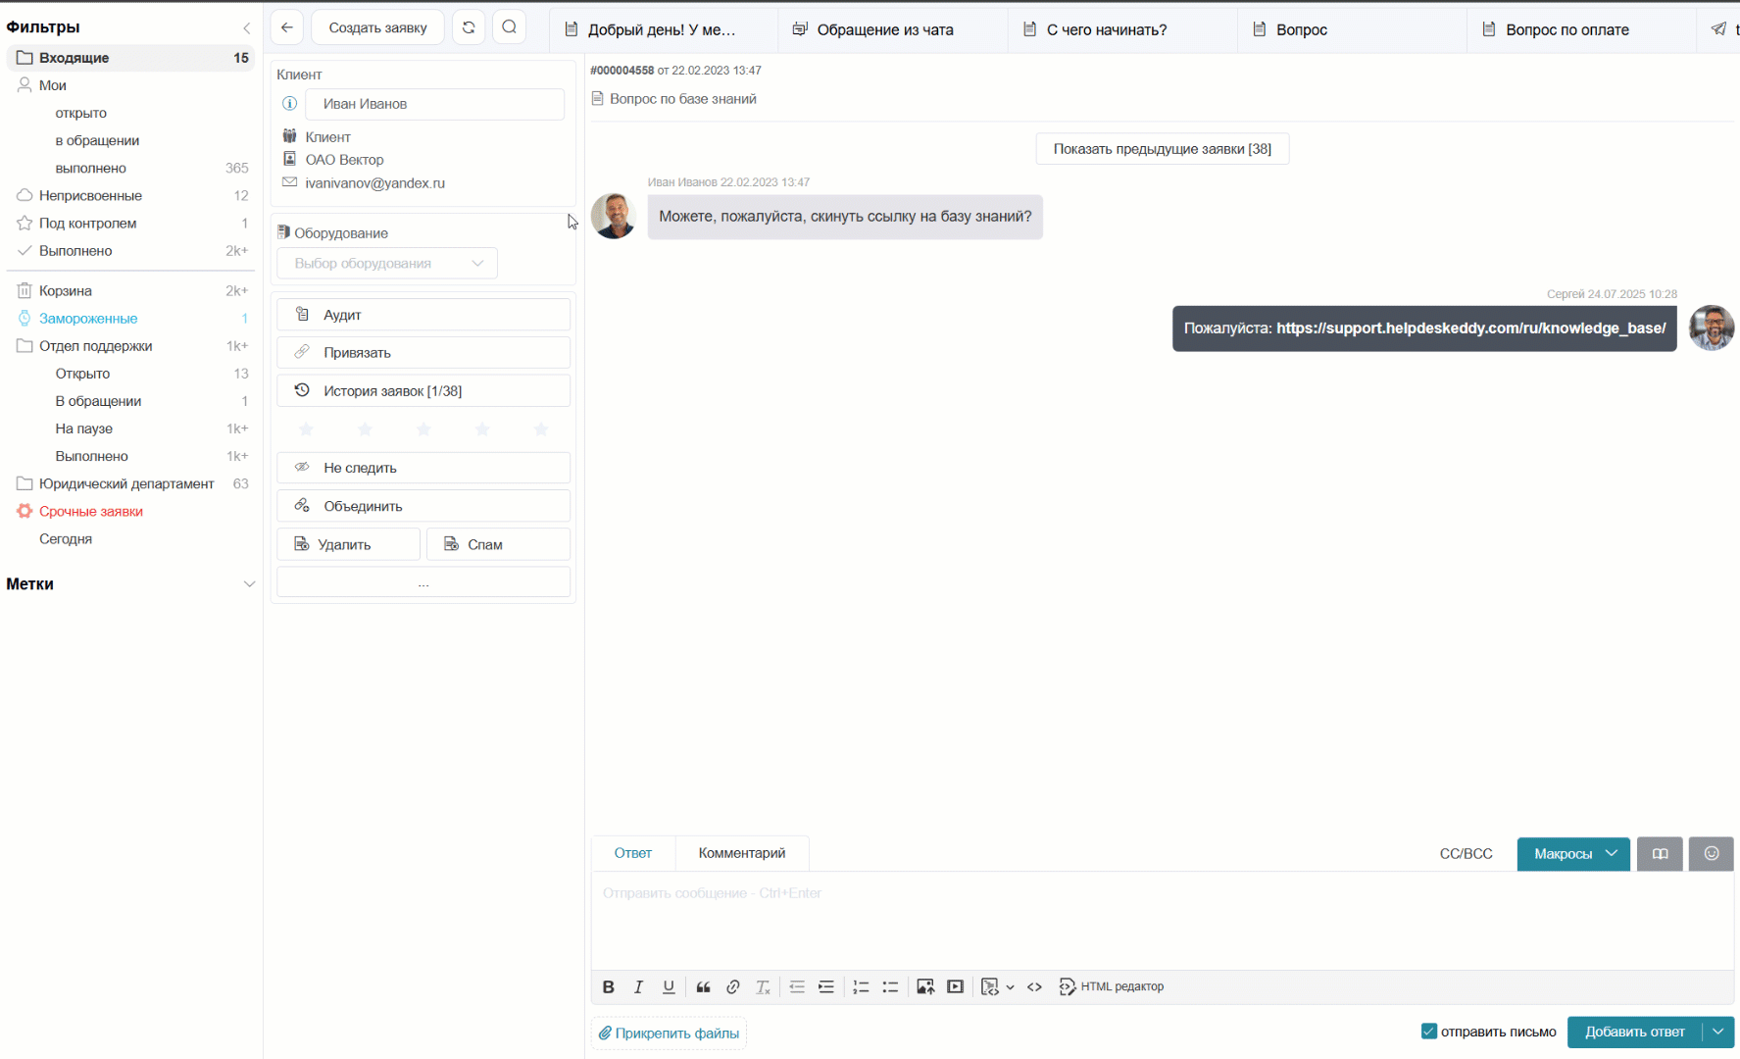Click the blockquote icon in editor toolbar
This screenshot has width=1740, height=1059.
703,986
